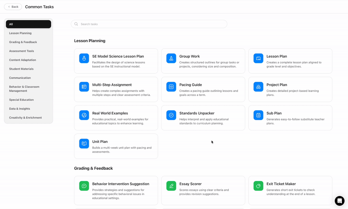Click the 5E Model Science flask icon
Screen dimensions: 348x209
84,58
